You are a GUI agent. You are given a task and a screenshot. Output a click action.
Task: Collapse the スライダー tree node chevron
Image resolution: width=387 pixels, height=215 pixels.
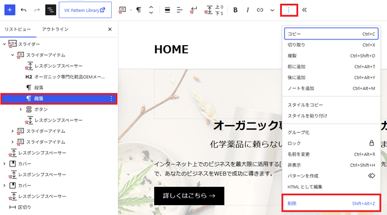click(x=4, y=44)
